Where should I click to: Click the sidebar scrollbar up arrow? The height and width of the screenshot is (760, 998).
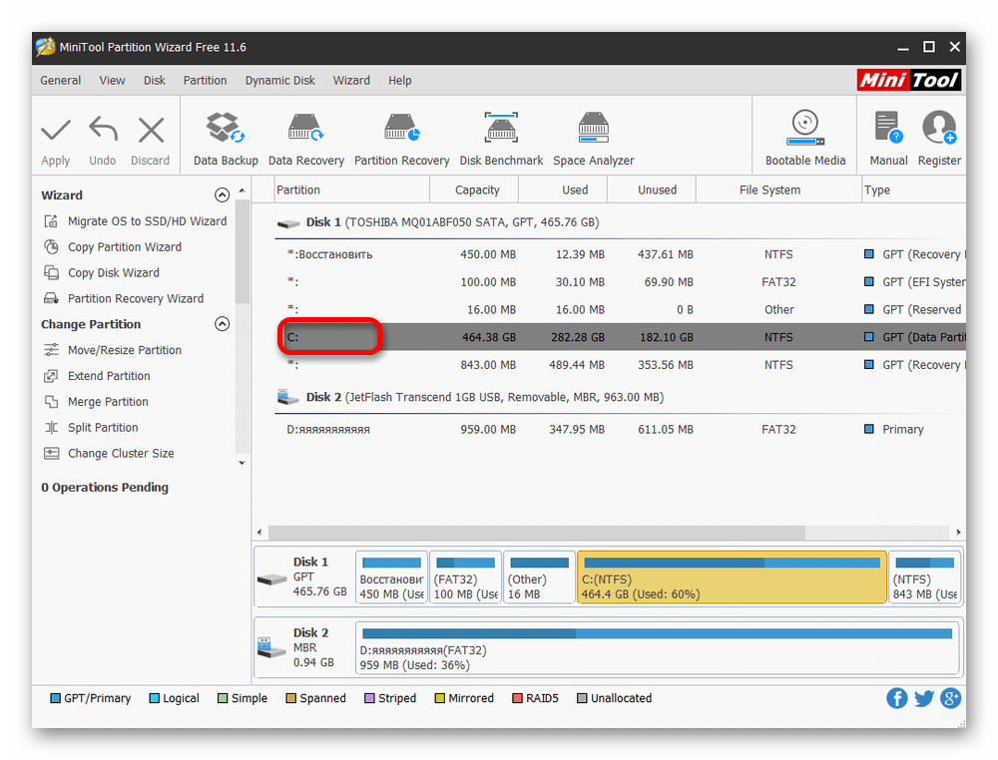(242, 190)
